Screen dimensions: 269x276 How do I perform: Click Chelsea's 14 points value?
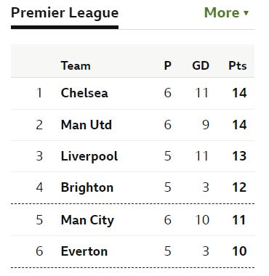(x=239, y=93)
